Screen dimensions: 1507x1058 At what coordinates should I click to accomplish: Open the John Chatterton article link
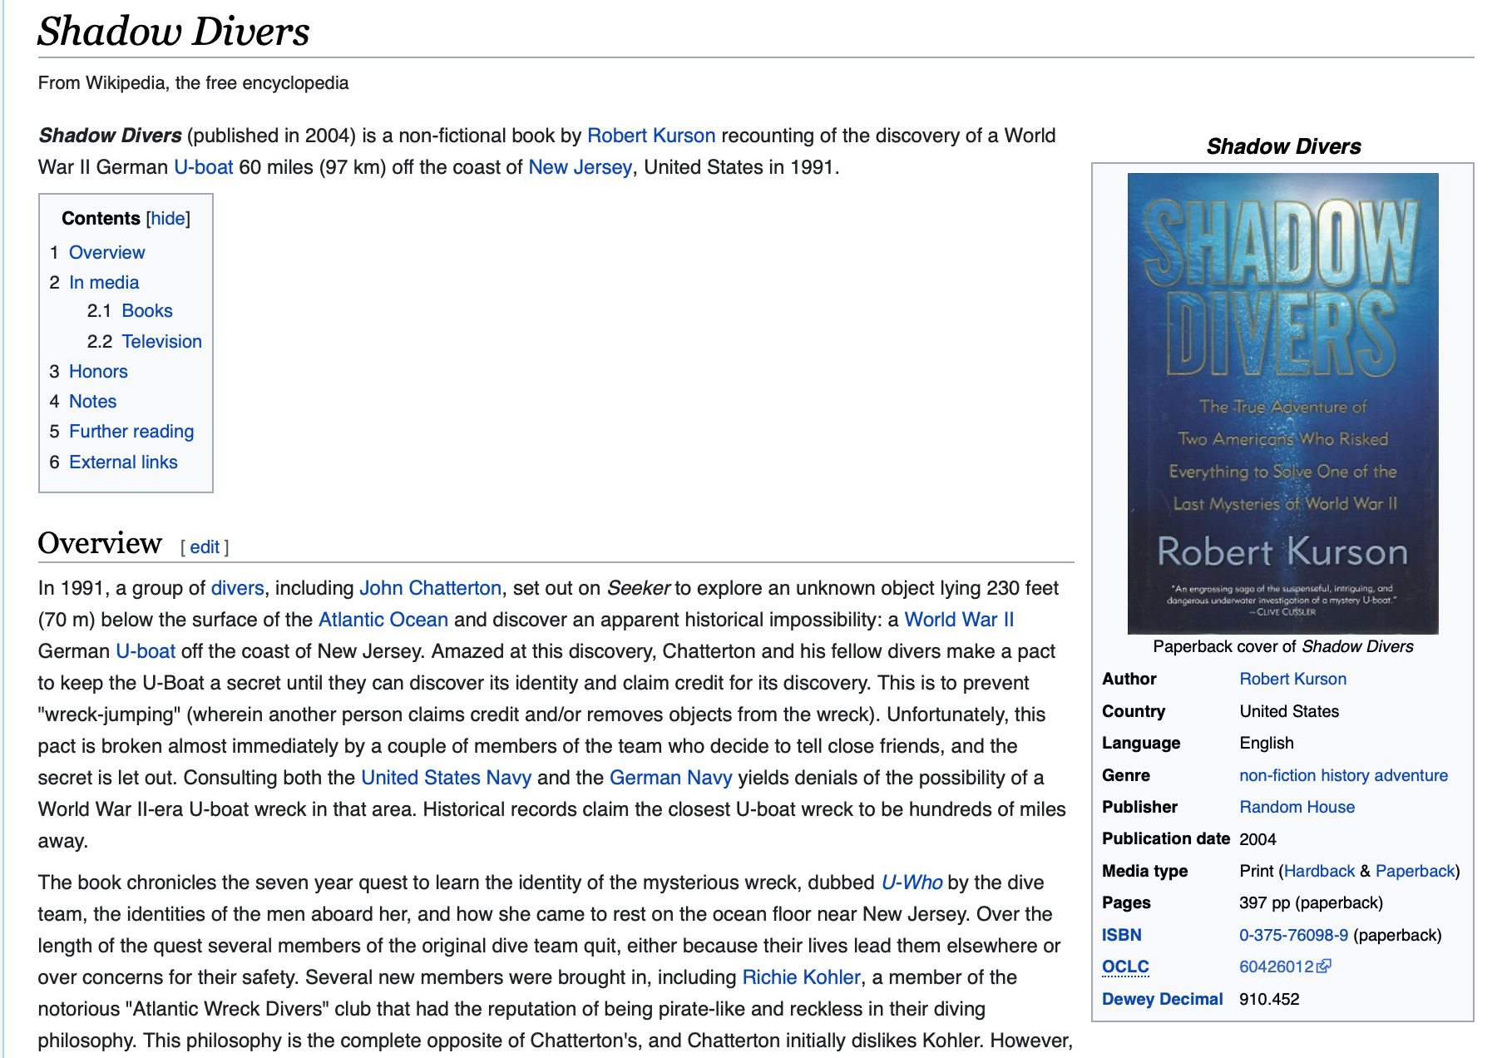point(430,588)
